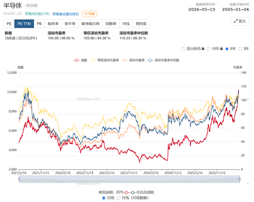Image resolution: width=254 pixels, height=202 pixels.
Task: Click the 收藏 favorite button
Action: point(89,14)
